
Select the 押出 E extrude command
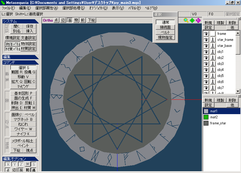pos(17,108)
